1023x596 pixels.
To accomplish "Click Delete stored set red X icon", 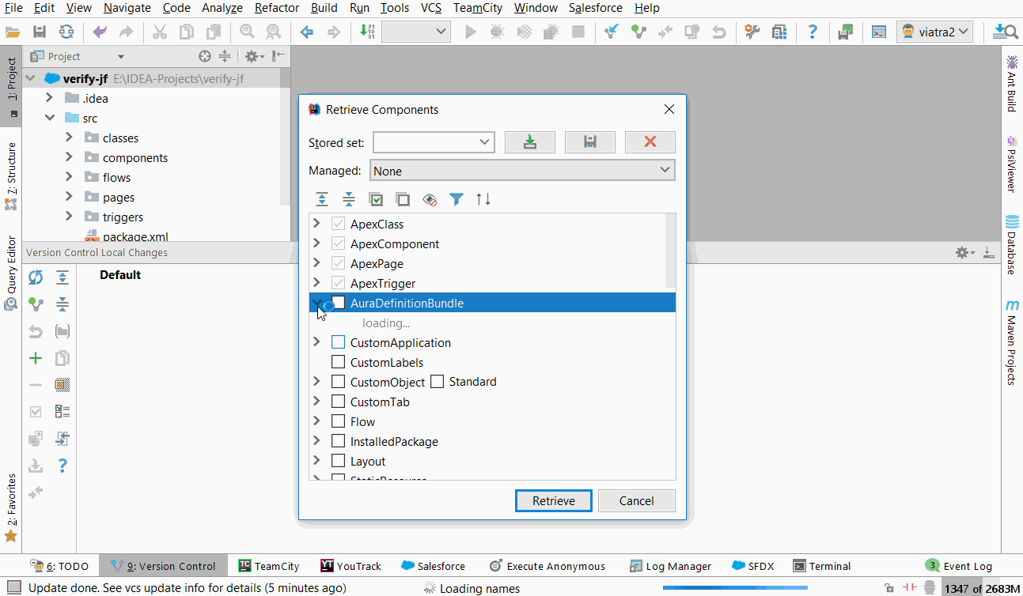I will tap(650, 142).
